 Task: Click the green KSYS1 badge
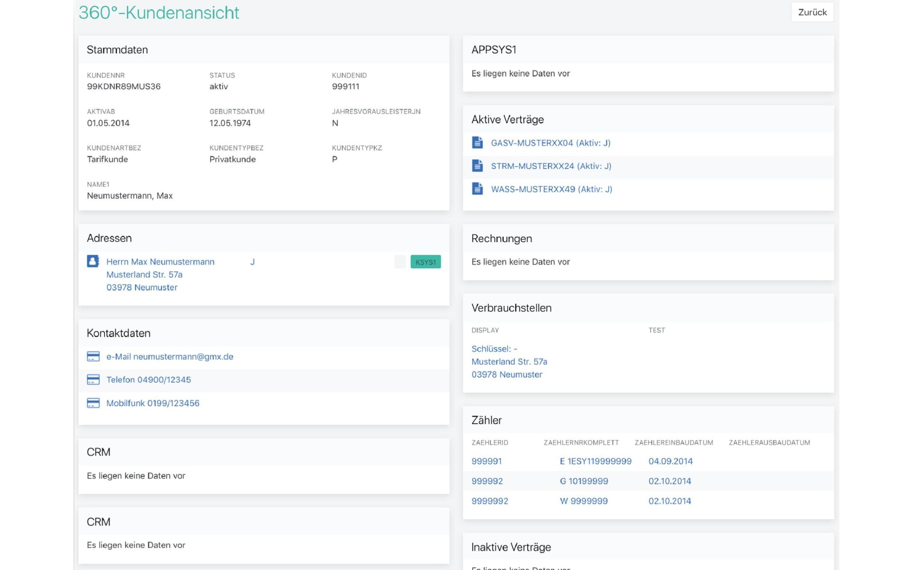pos(425,262)
